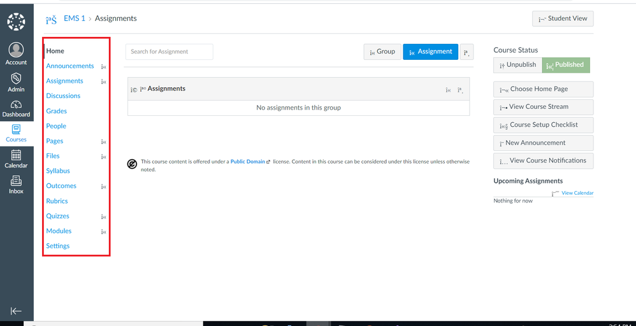Open Discussions in course navigation
The height and width of the screenshot is (326, 636).
tap(63, 96)
